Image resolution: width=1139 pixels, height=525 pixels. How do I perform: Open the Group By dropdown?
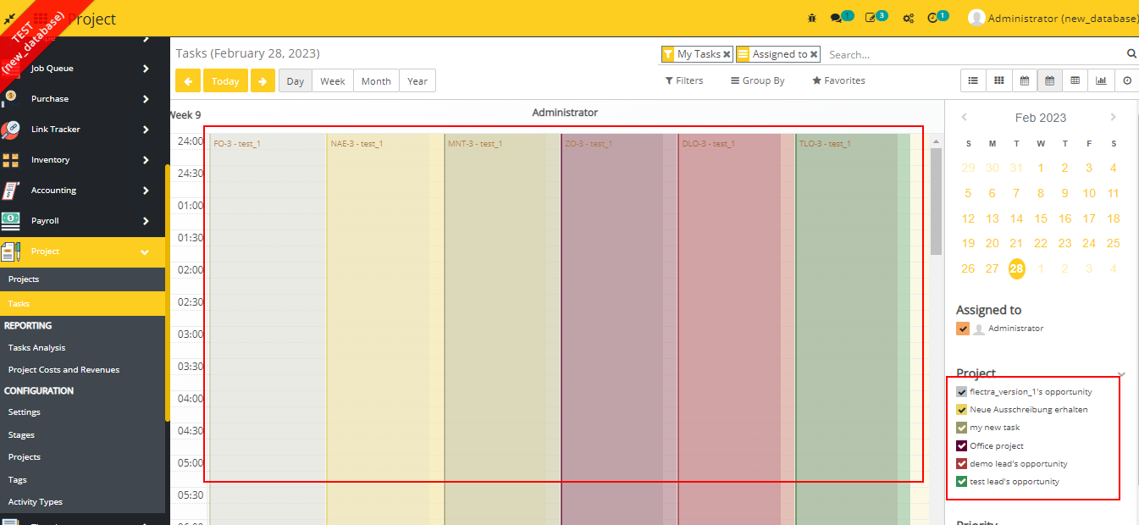756,80
